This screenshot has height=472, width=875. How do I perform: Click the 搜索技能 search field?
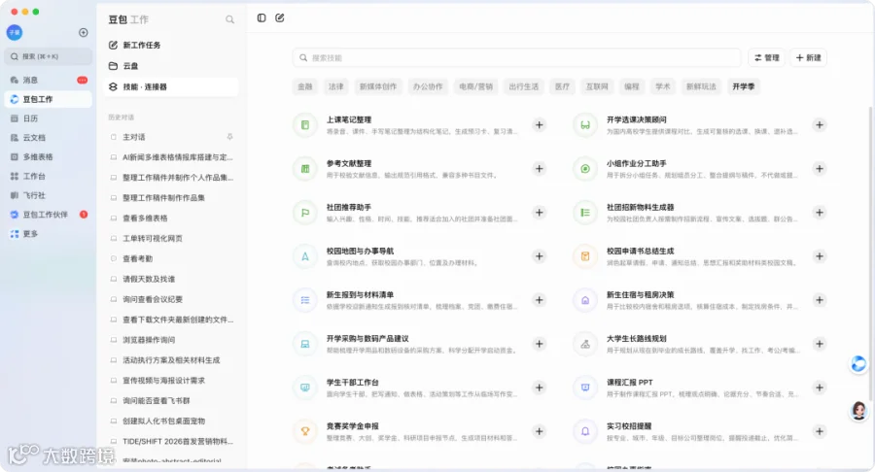tap(517, 57)
